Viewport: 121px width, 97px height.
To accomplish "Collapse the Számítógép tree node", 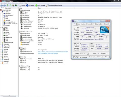I will 1,12.
